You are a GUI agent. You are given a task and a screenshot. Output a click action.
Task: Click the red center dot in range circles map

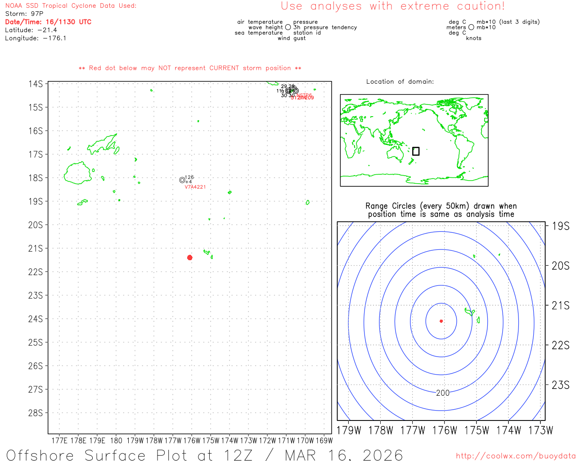coord(441,321)
